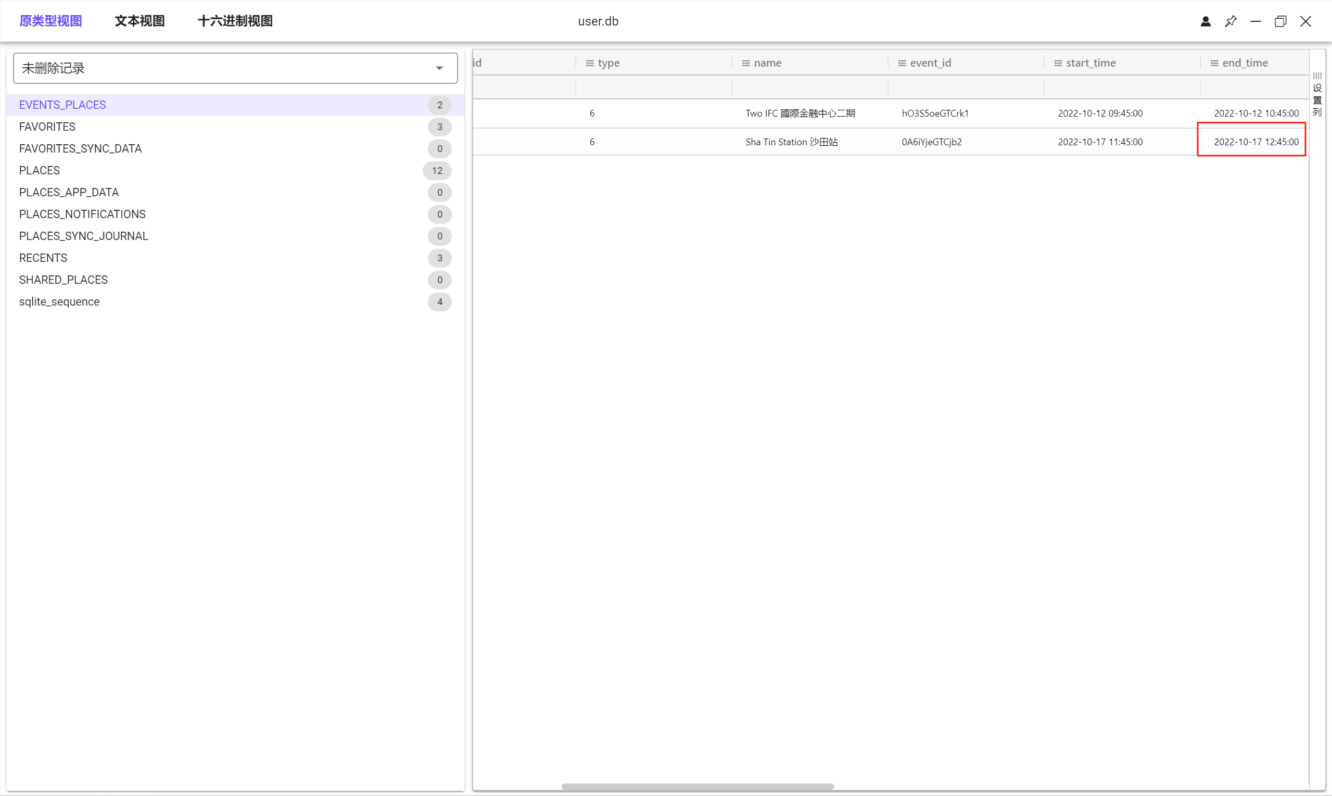
Task: Open the start_time column menu icon
Action: pos(1058,64)
